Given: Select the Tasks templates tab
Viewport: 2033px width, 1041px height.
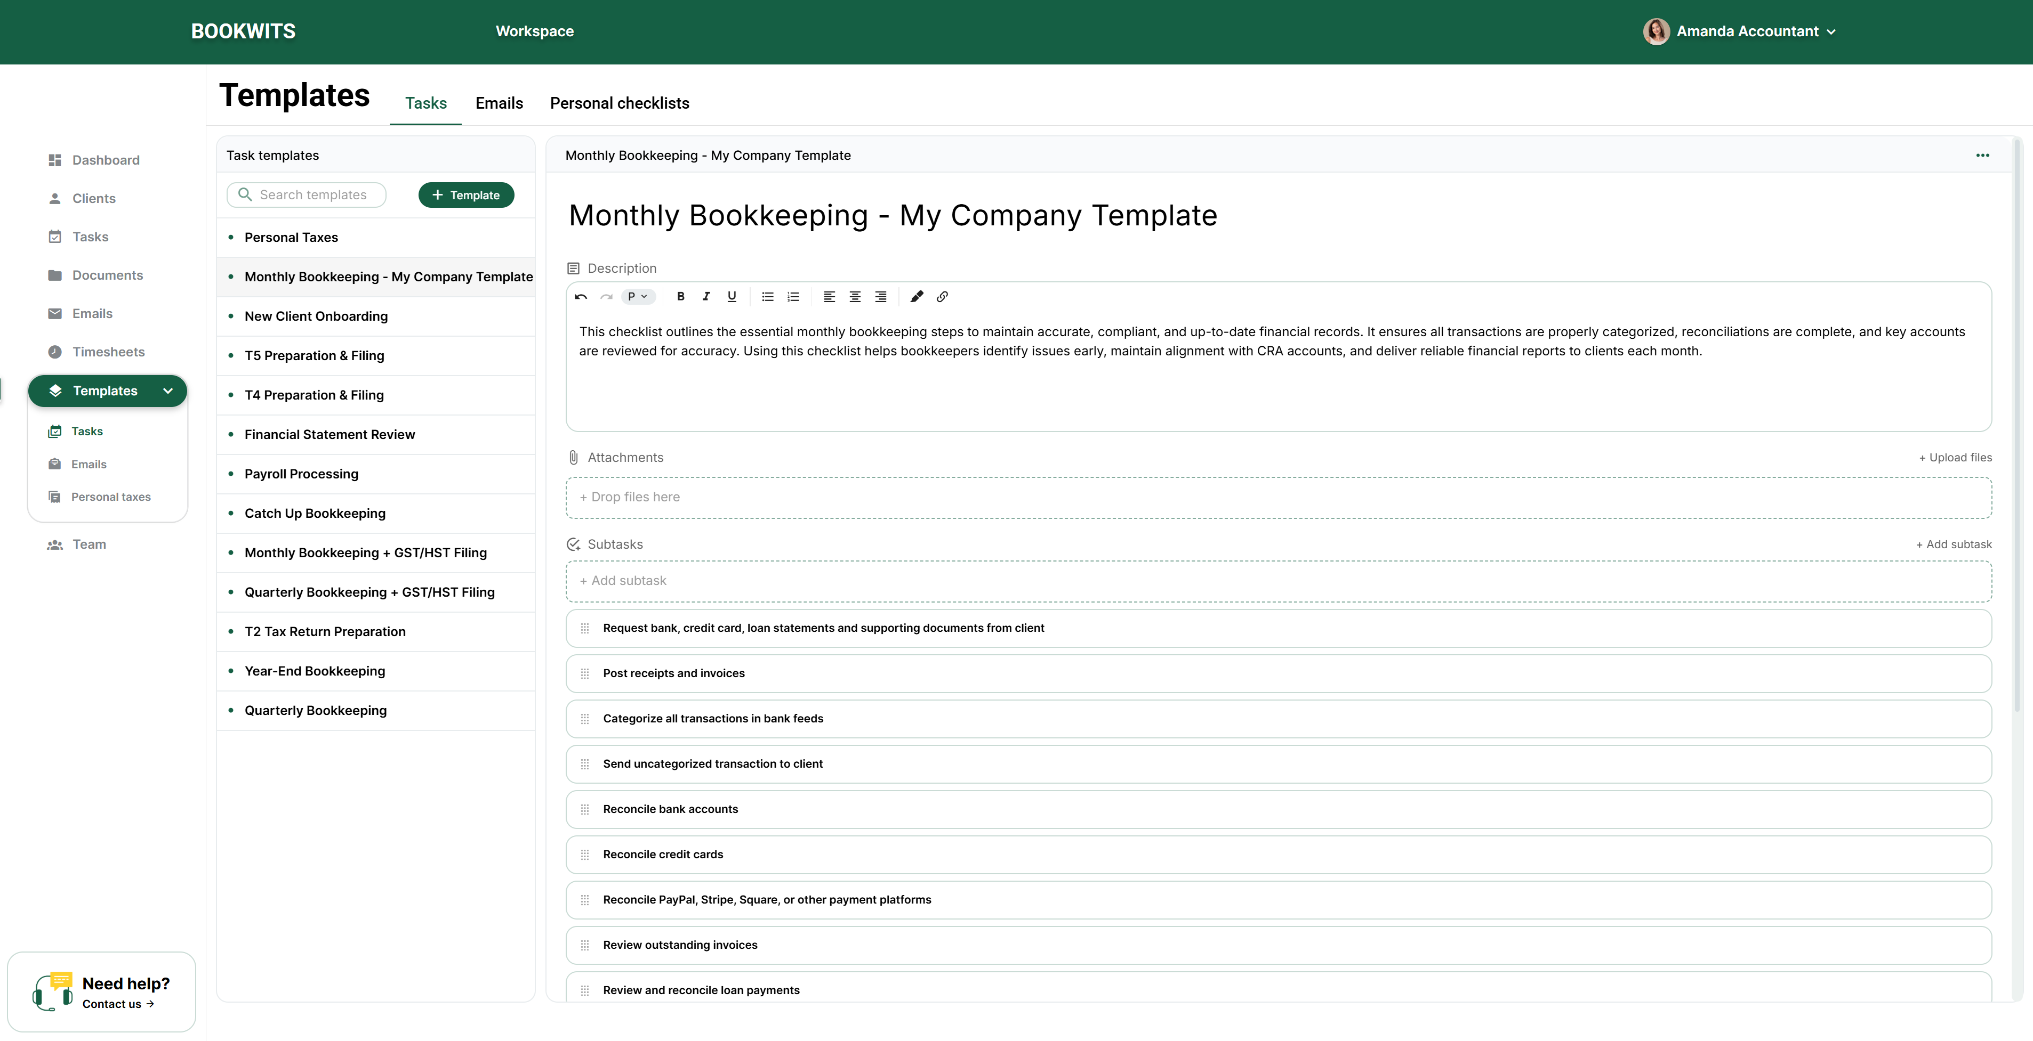Looking at the screenshot, I should point(425,103).
